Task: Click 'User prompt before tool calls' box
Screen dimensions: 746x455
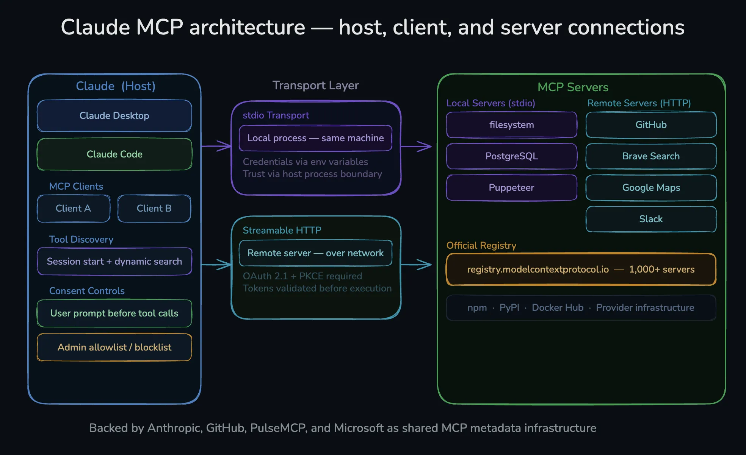Action: tap(114, 313)
